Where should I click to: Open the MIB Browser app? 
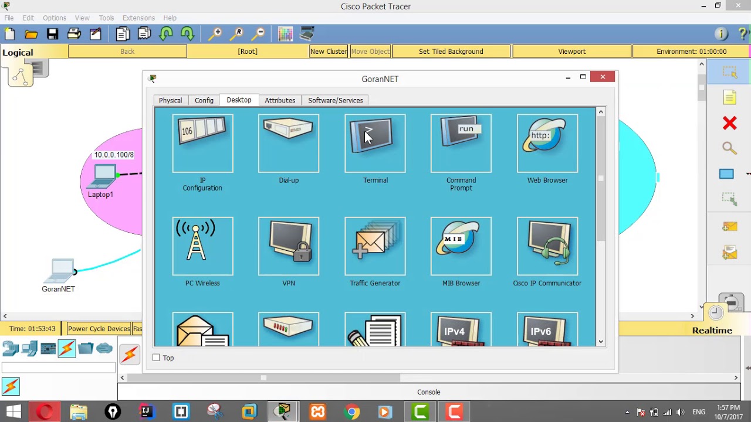(x=461, y=246)
